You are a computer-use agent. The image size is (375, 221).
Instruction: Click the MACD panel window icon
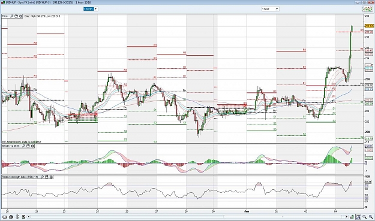coord(28,146)
